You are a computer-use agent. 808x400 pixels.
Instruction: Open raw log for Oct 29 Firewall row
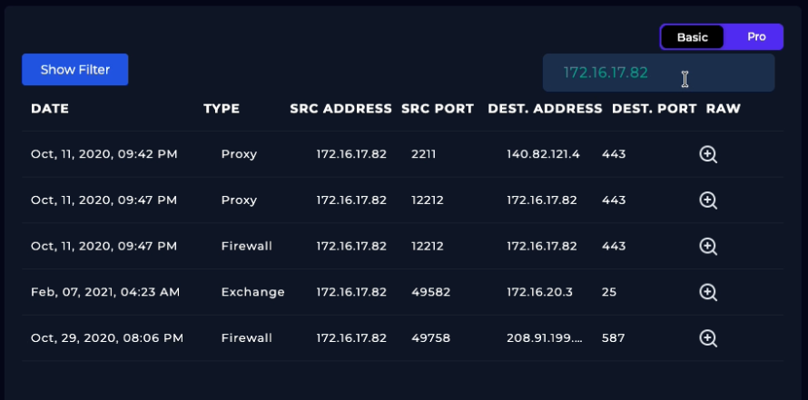coord(708,338)
